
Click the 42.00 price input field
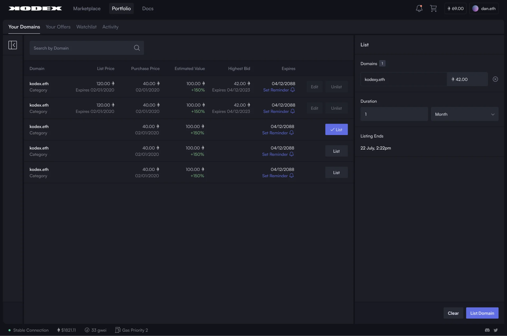click(x=467, y=79)
